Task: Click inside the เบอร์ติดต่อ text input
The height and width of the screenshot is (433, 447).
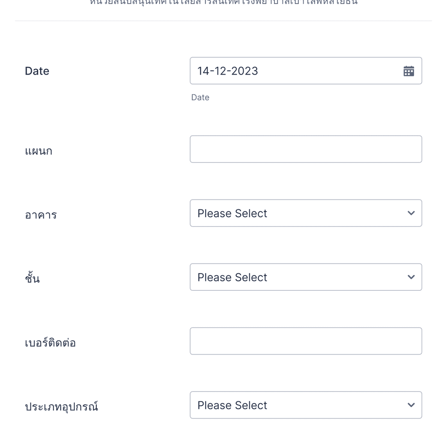Action: point(306,340)
